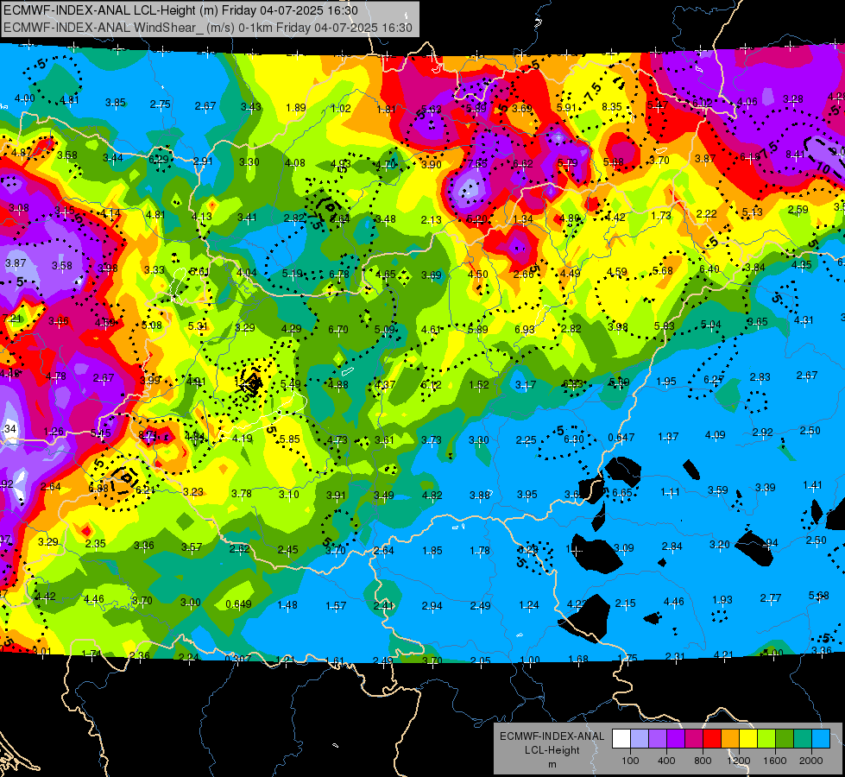The height and width of the screenshot is (777, 845).
Task: Select the white legend swatch
Action: (621, 739)
